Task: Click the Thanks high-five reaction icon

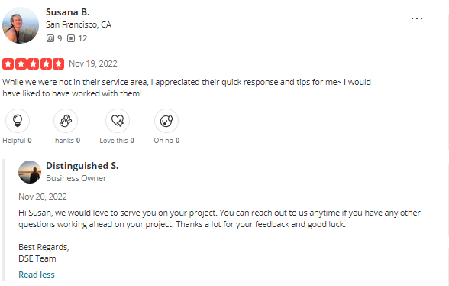Action: pyautogui.click(x=66, y=121)
